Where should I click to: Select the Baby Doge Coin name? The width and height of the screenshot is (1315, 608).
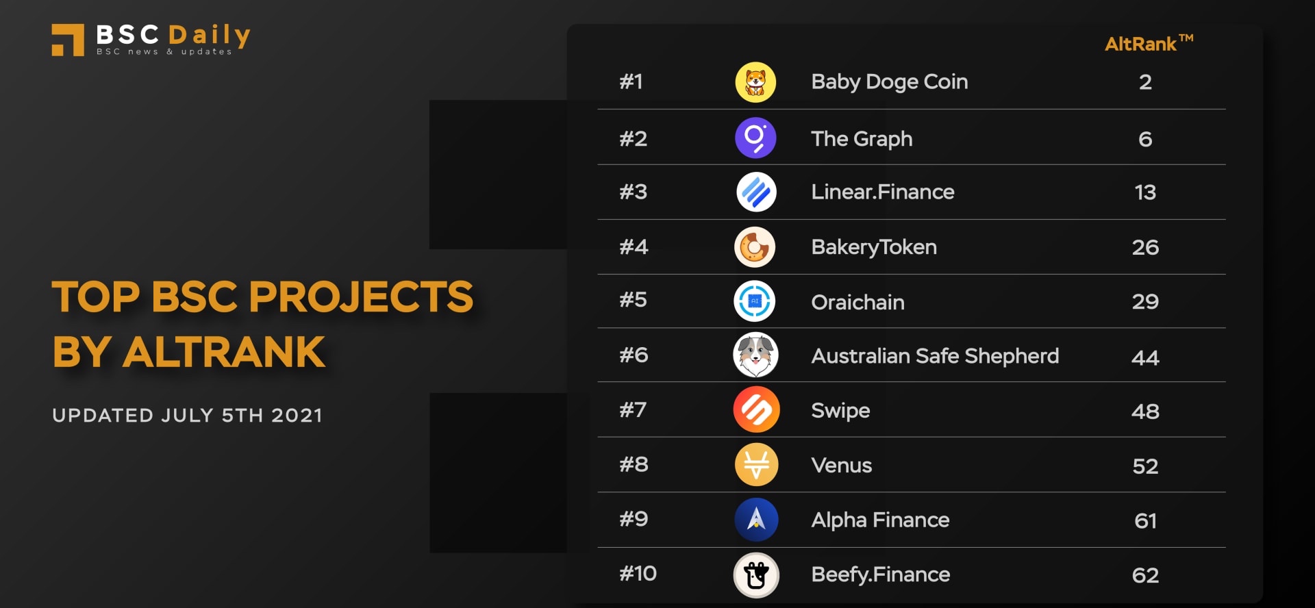pos(890,82)
